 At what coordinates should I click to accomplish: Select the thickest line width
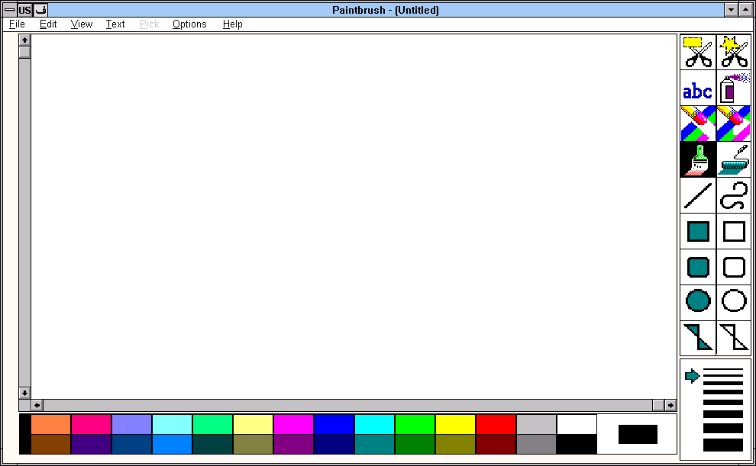click(x=722, y=445)
